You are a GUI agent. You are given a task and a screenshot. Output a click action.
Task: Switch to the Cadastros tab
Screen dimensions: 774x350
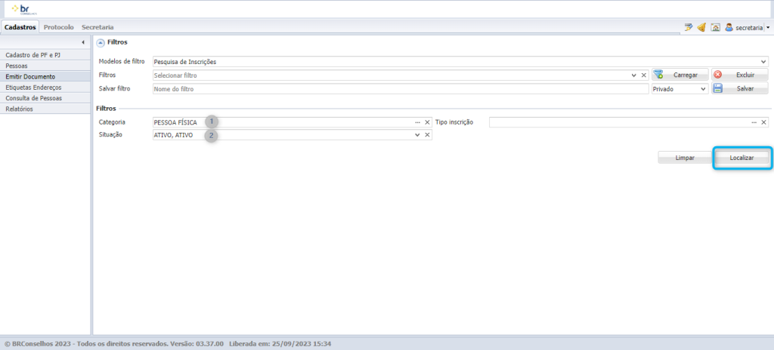tap(20, 28)
